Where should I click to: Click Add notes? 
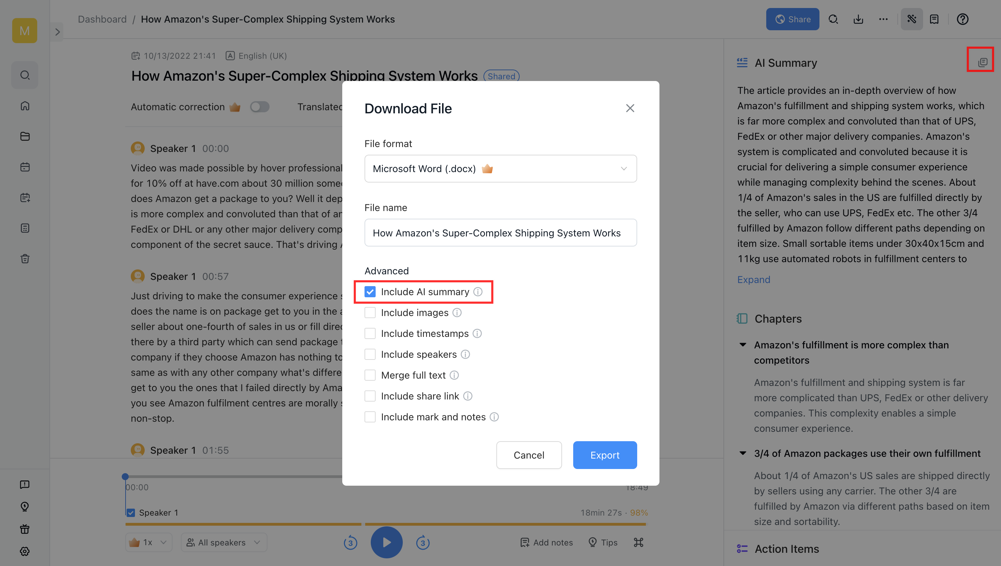[x=546, y=542]
